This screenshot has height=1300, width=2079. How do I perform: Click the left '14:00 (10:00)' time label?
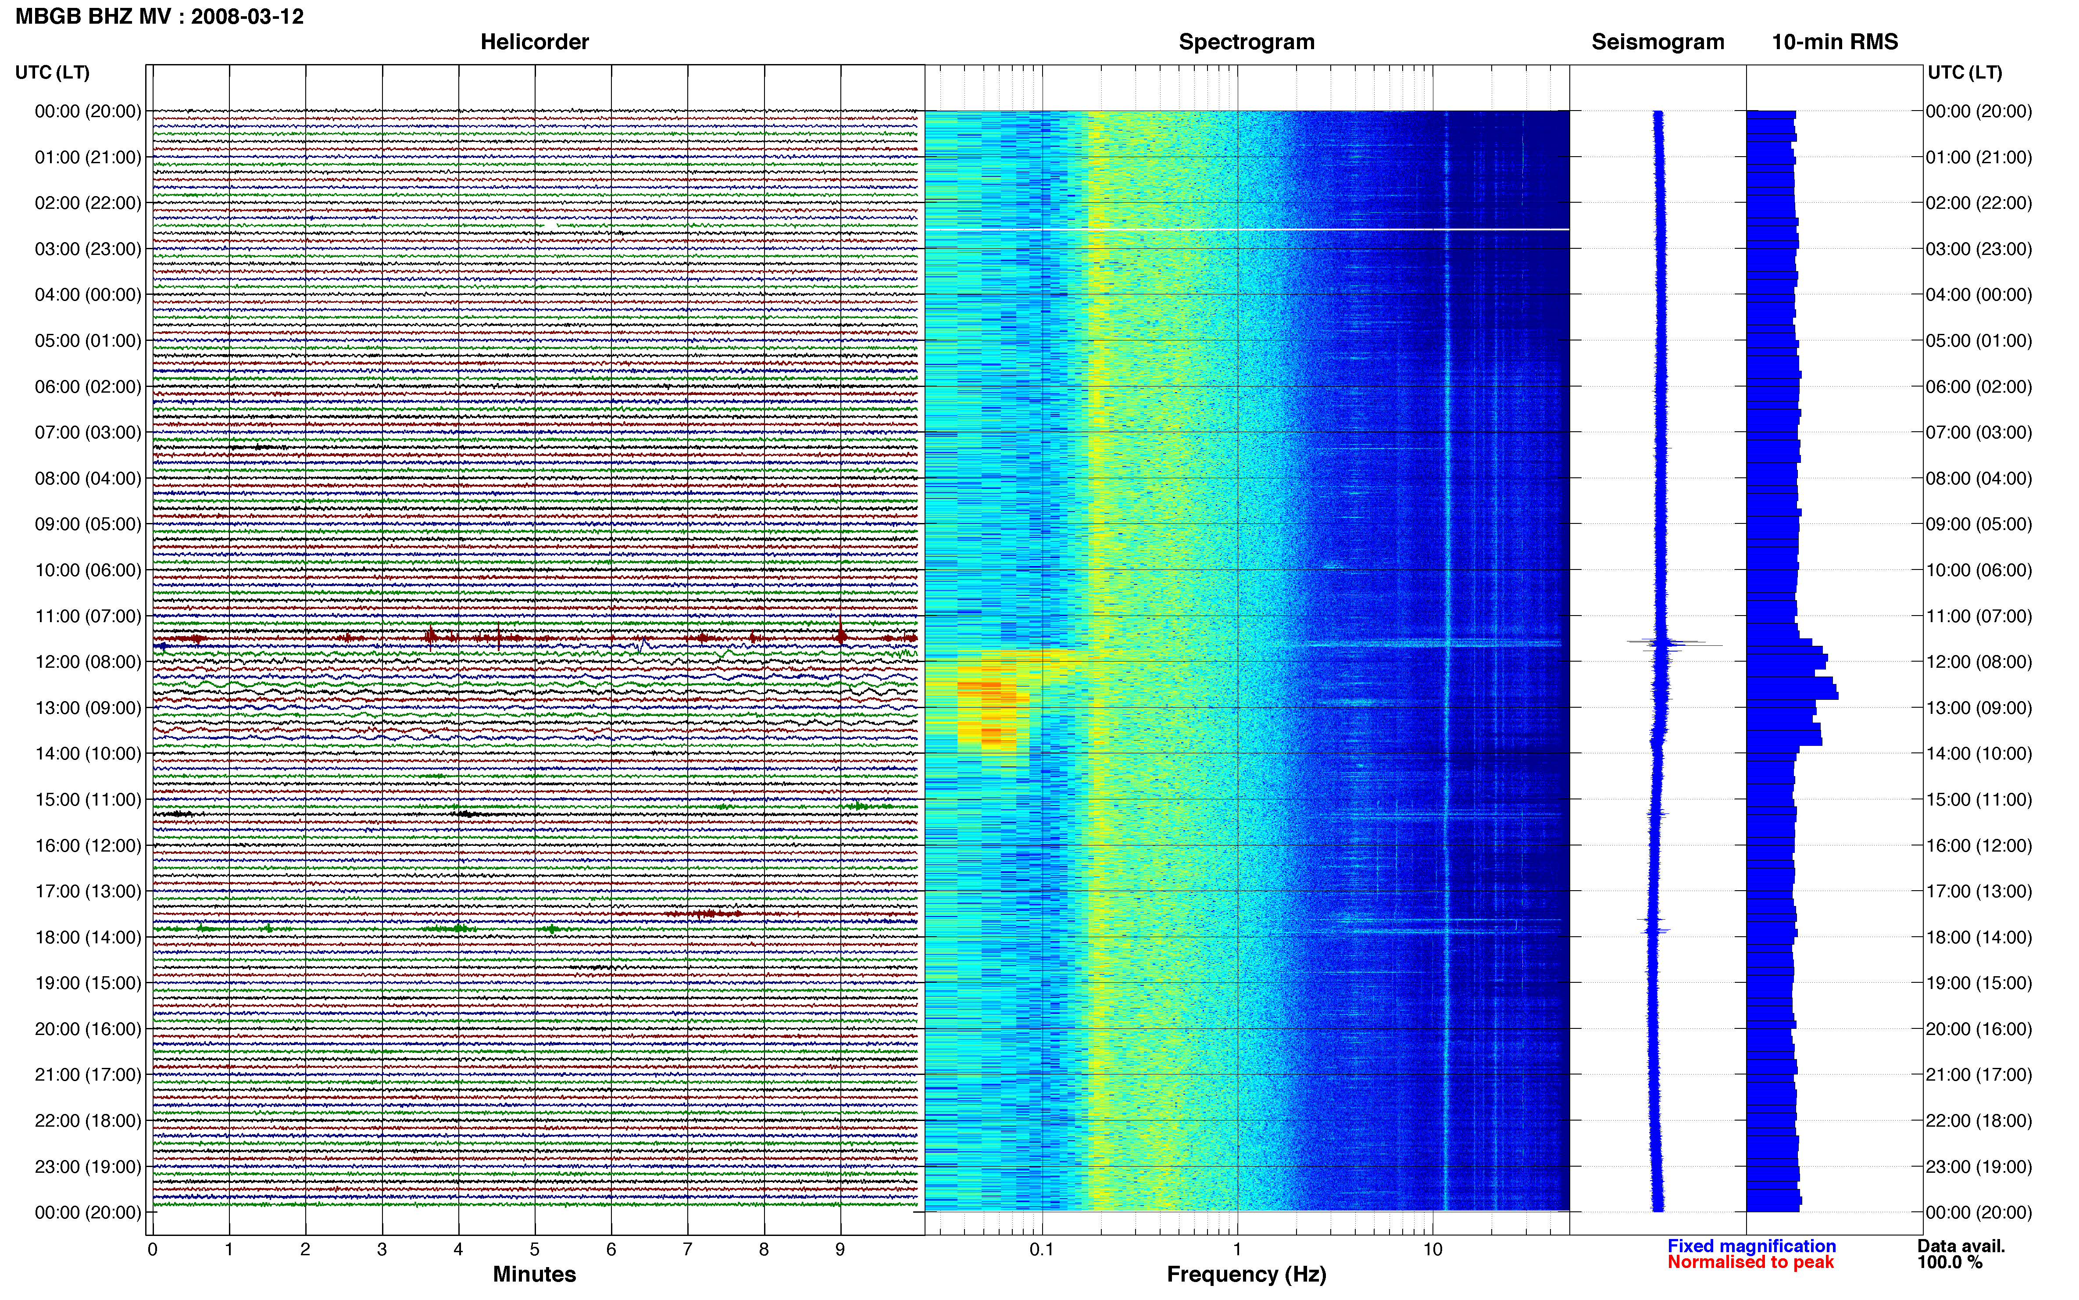click(x=88, y=754)
